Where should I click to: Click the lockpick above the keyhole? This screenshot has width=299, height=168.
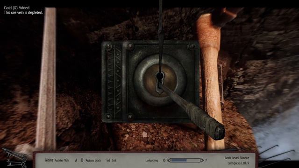pyautogui.click(x=161, y=36)
